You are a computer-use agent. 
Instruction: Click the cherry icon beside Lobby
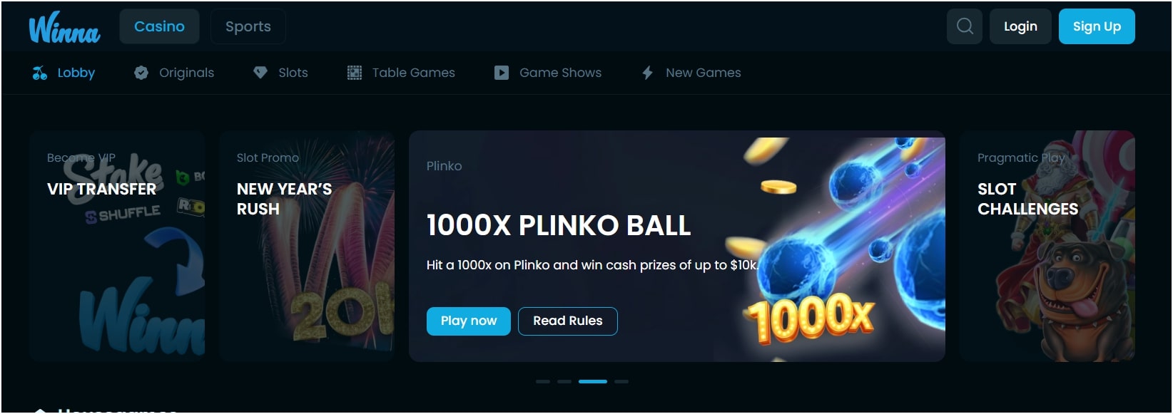click(x=40, y=73)
